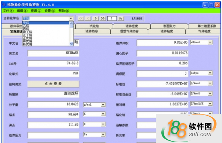Switch to the 表面张力 tab
This screenshot has width=222, height=143.
[169, 26]
